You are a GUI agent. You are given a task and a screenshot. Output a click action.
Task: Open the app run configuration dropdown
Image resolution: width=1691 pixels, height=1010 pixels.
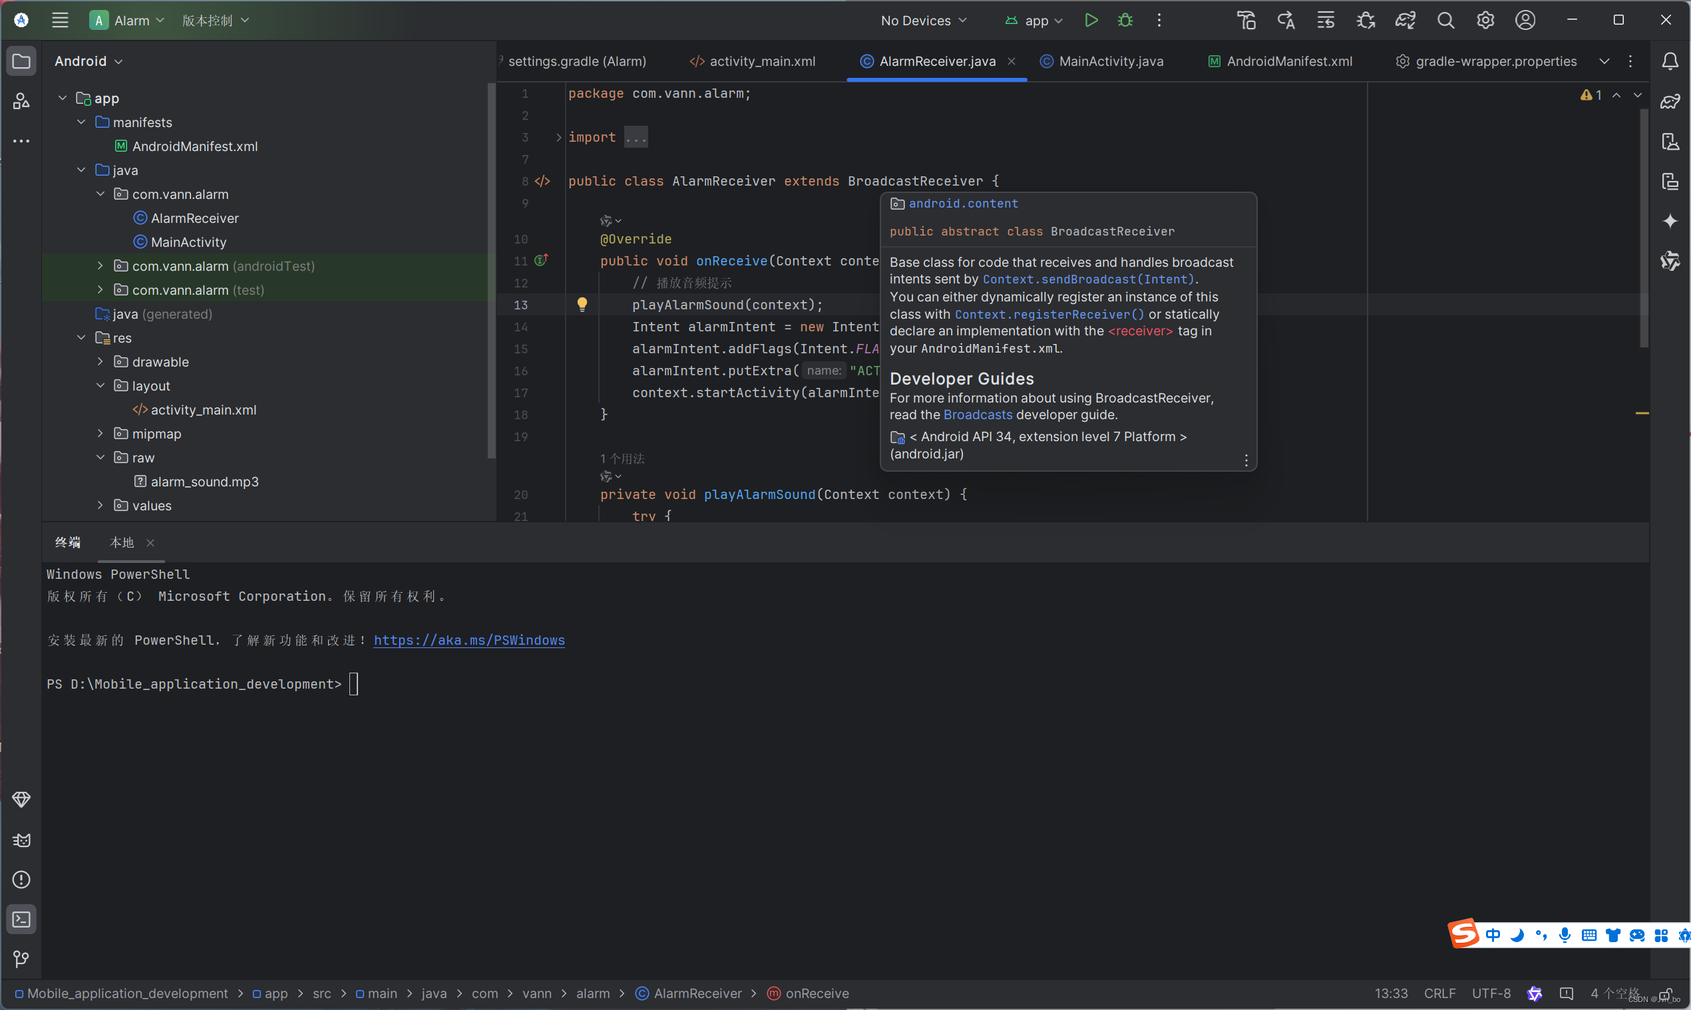pos(1033,21)
